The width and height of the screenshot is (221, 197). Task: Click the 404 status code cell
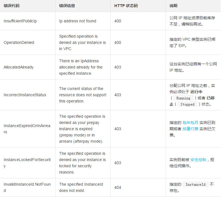[x=118, y=187]
